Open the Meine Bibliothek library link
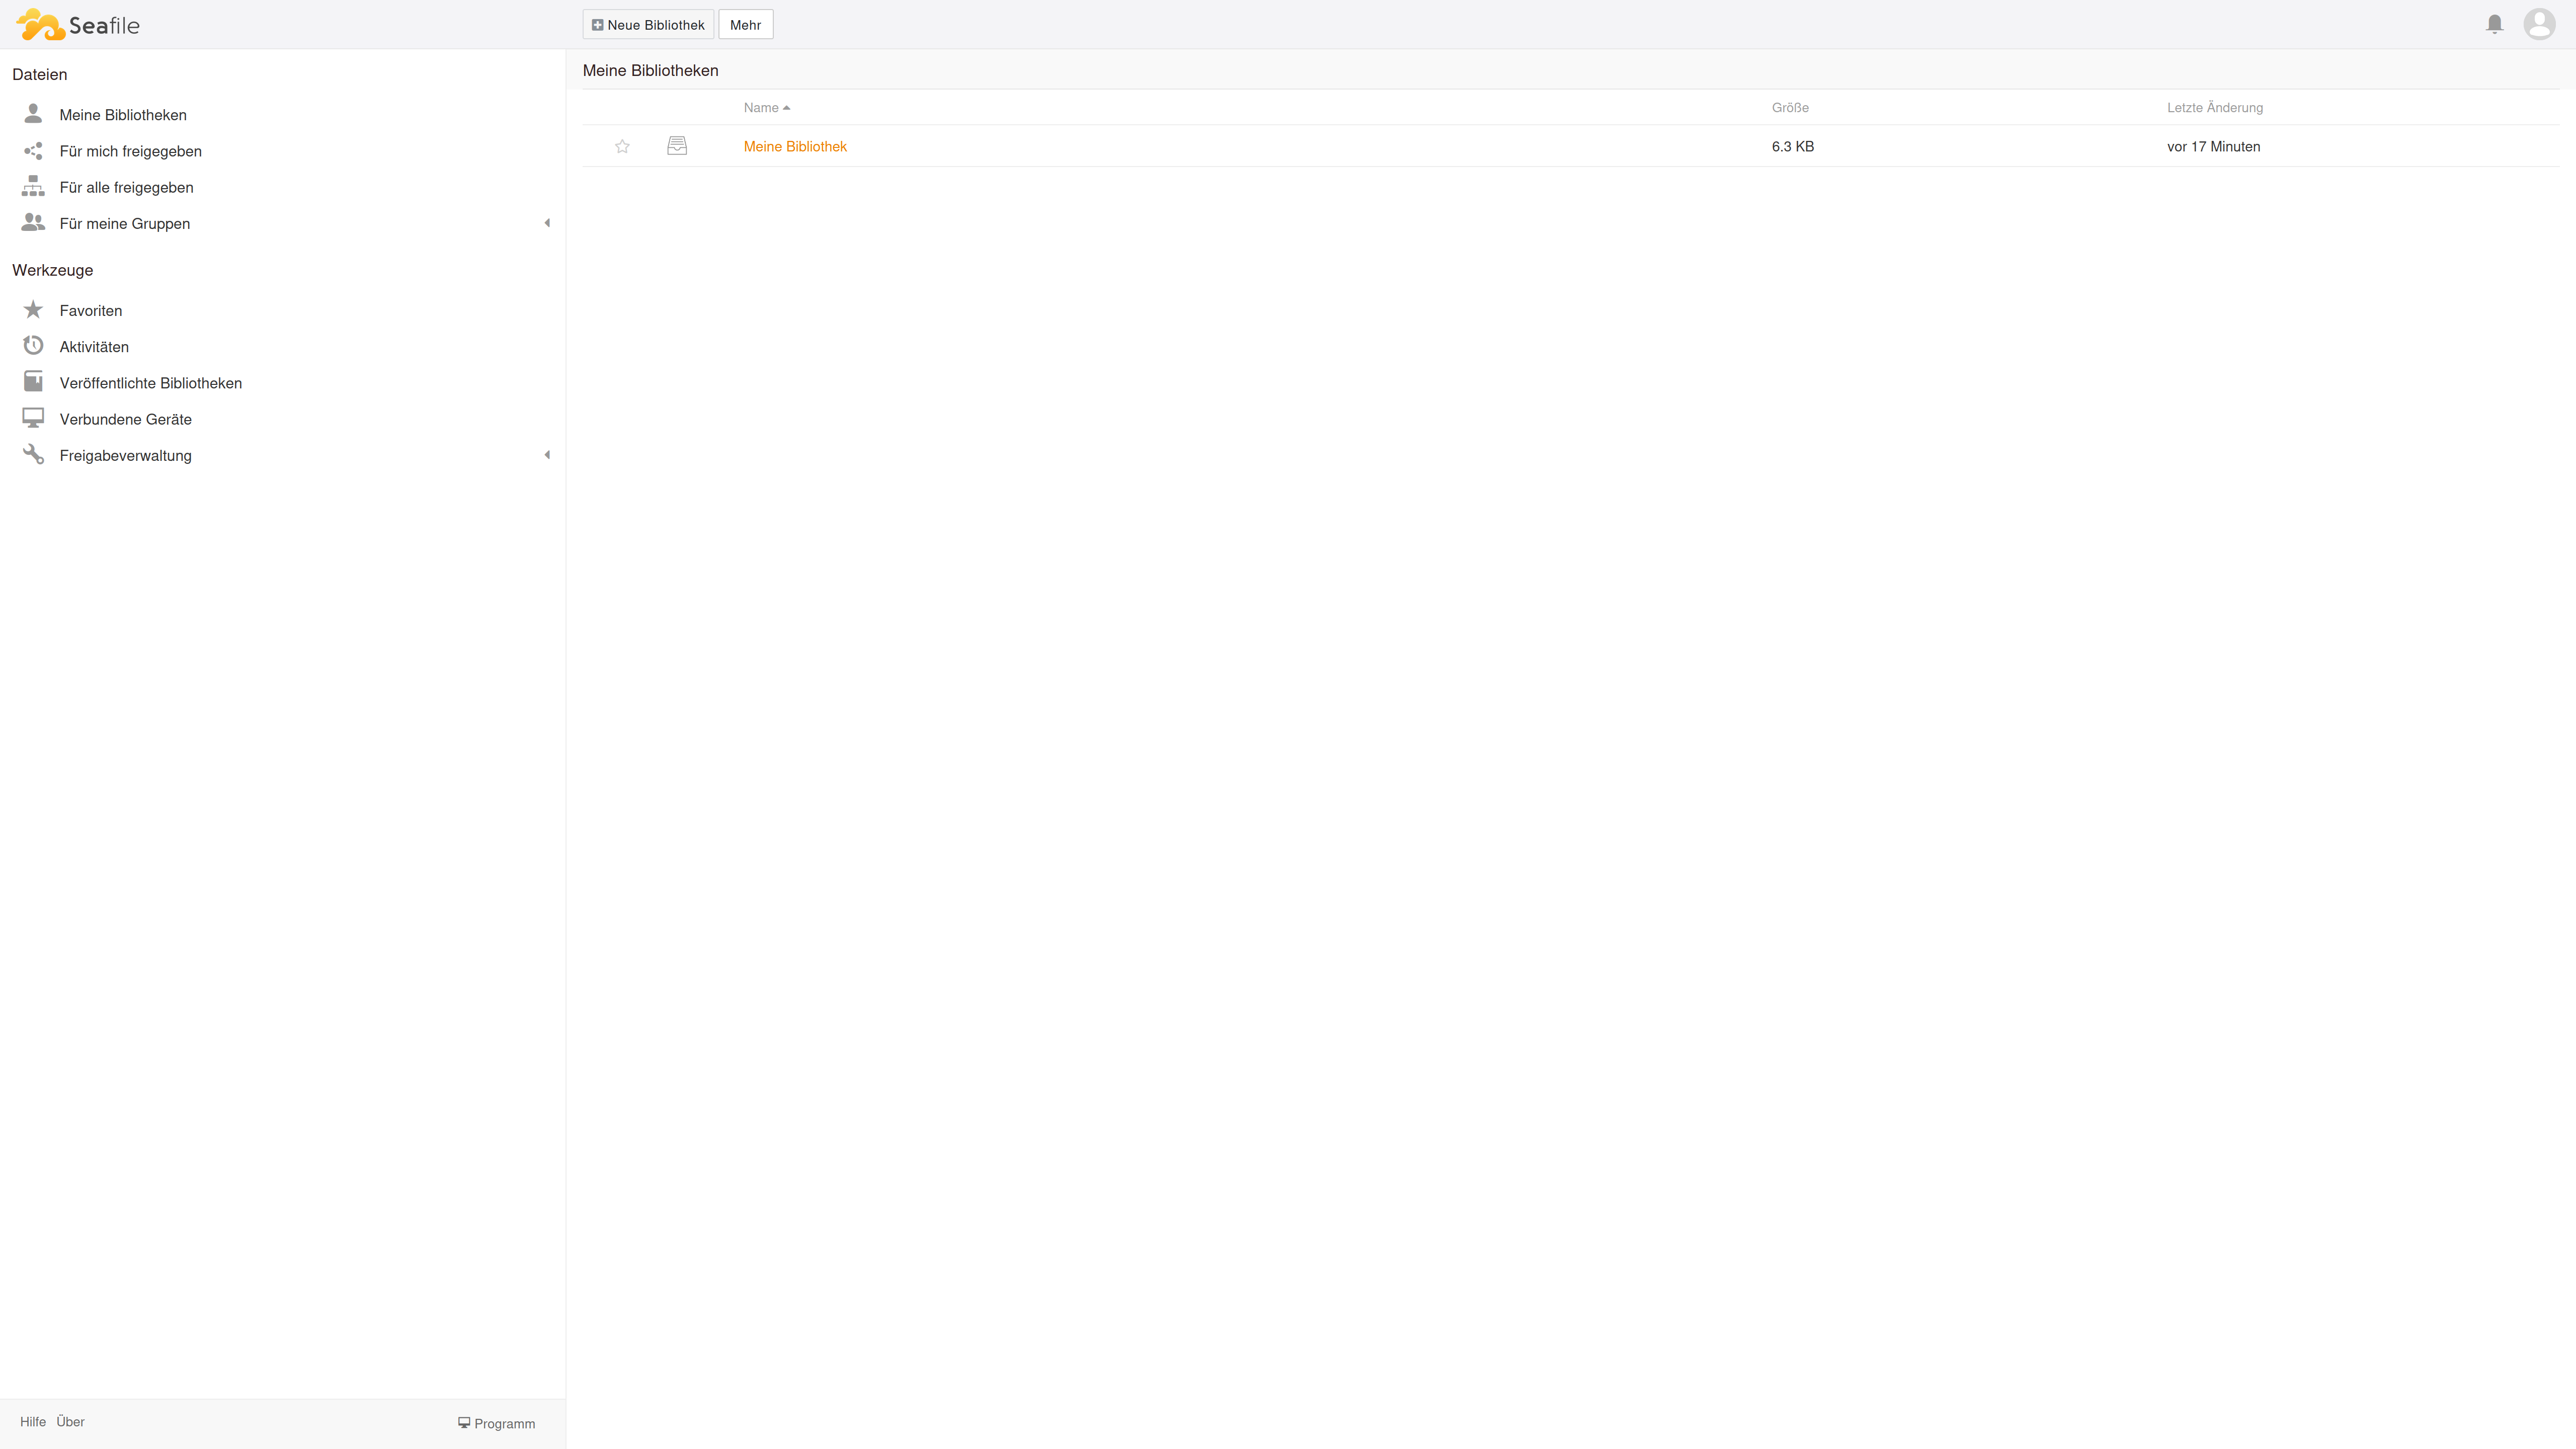The width and height of the screenshot is (2576, 1449). [x=795, y=146]
